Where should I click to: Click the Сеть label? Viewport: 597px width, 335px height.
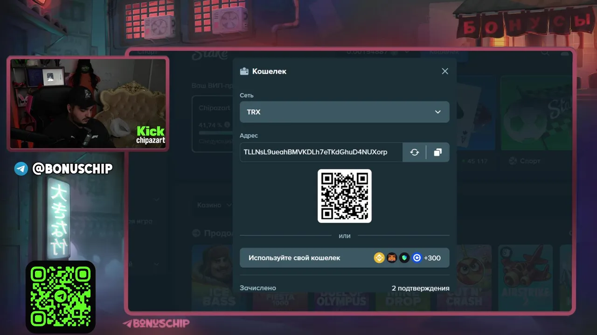point(247,95)
